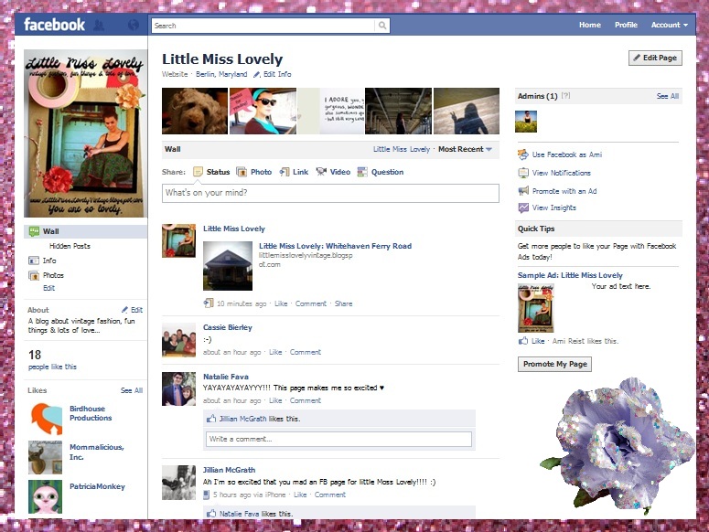Click the Little Miss Lovely wall filter link
Viewport: 709px width, 532px height.
click(x=401, y=149)
